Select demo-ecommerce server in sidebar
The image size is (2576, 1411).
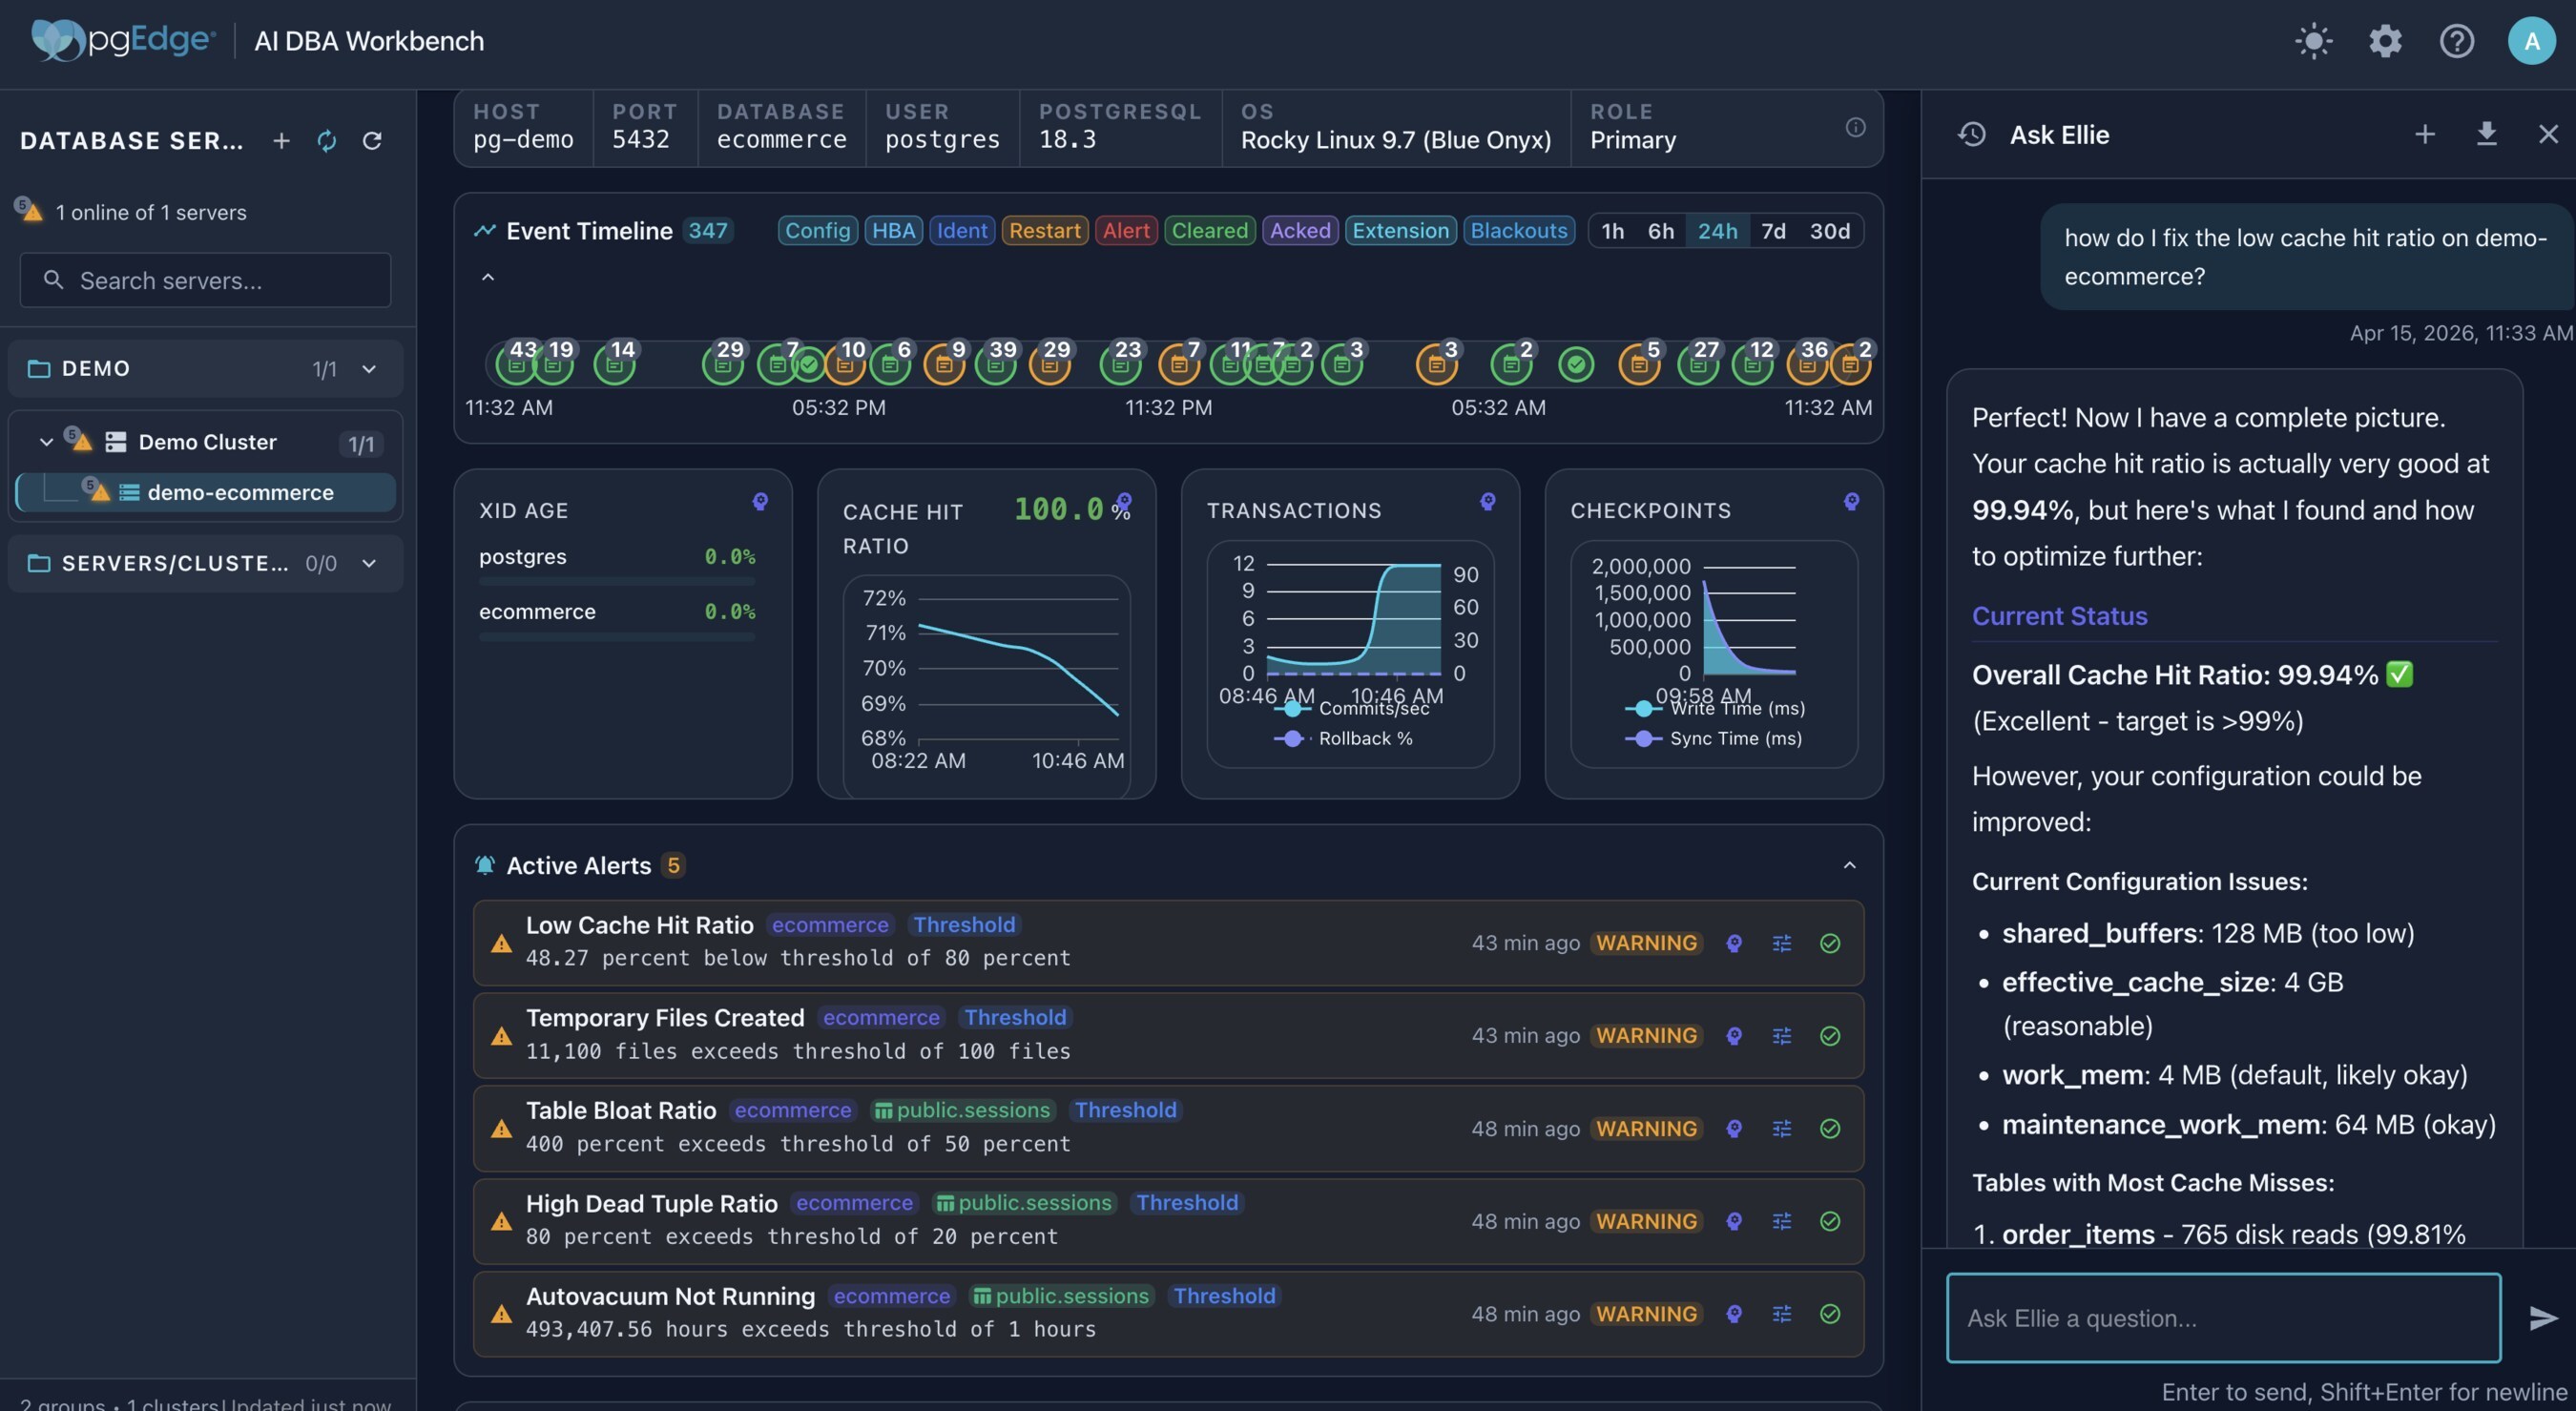click(240, 492)
